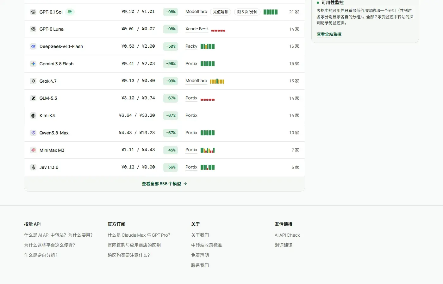The height and width of the screenshot is (284, 443).
Task: Click the GPT-6 Luna model icon
Action: [x=33, y=29]
